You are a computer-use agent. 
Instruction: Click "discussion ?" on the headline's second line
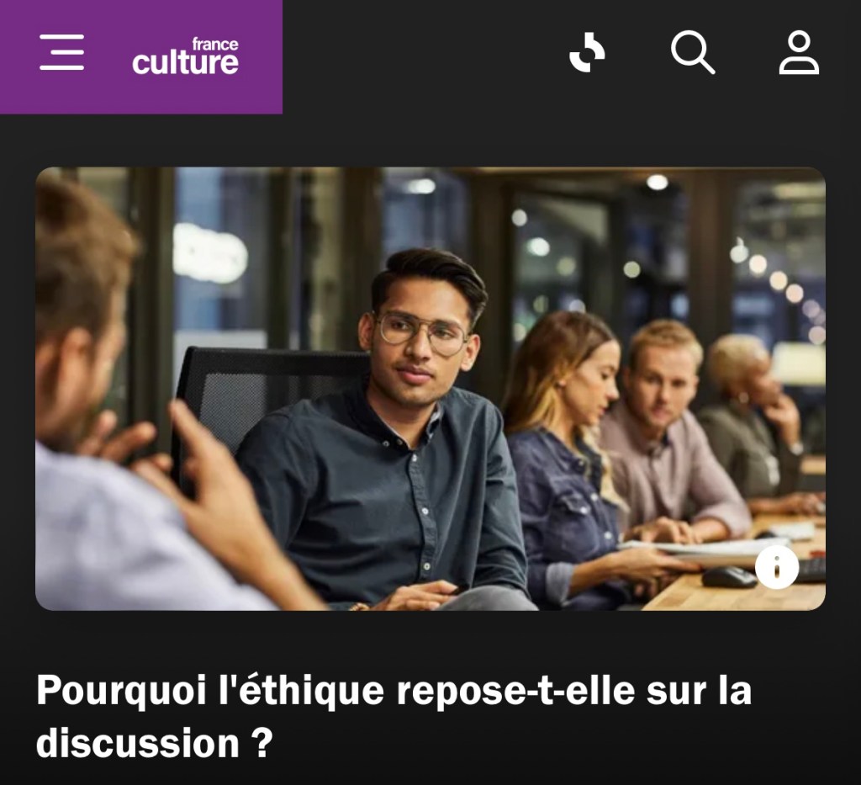(155, 743)
